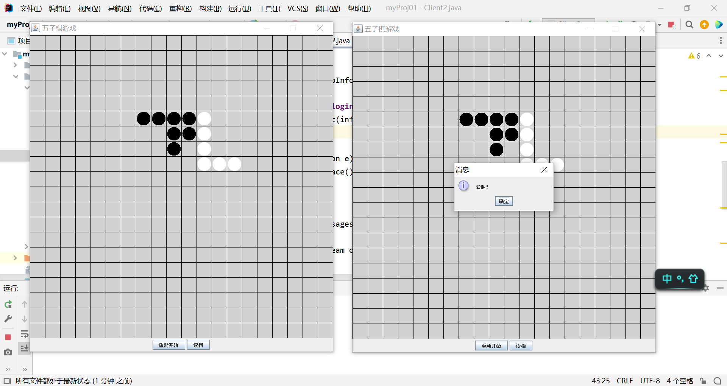Click the up arrow in the Run panel
Image resolution: width=727 pixels, height=386 pixels.
tap(25, 304)
